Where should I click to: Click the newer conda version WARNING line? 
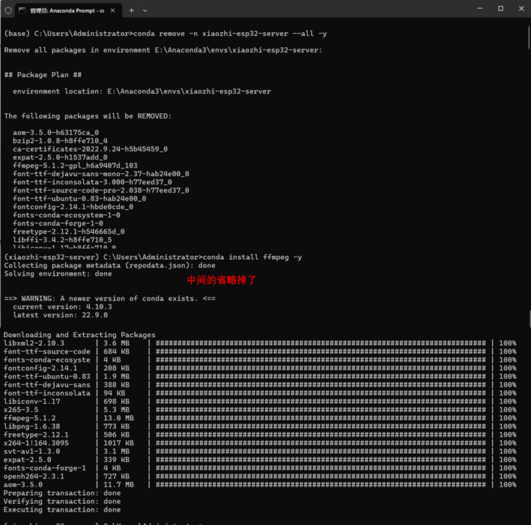tap(110, 298)
